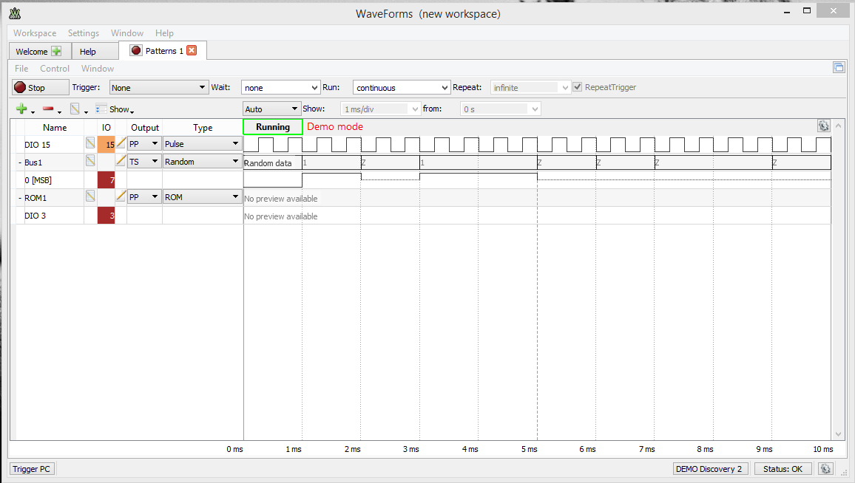Open the from time position dropdown
Image resolution: width=855 pixels, height=483 pixels.
pyautogui.click(x=500, y=109)
